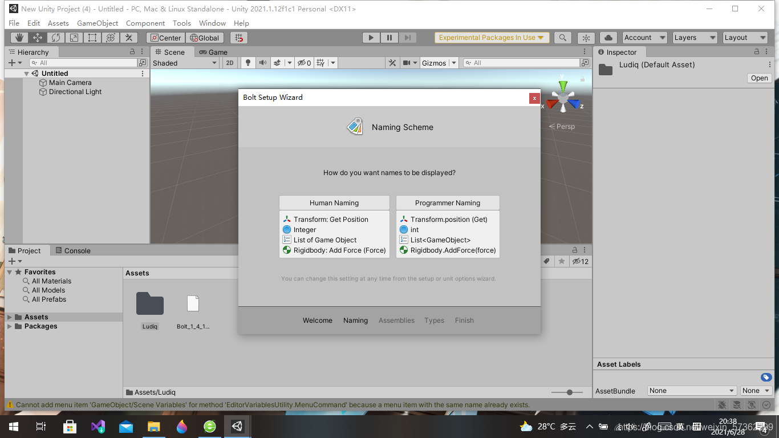Click Open button in Inspector
This screenshot has width=779, height=438.
pyautogui.click(x=759, y=78)
